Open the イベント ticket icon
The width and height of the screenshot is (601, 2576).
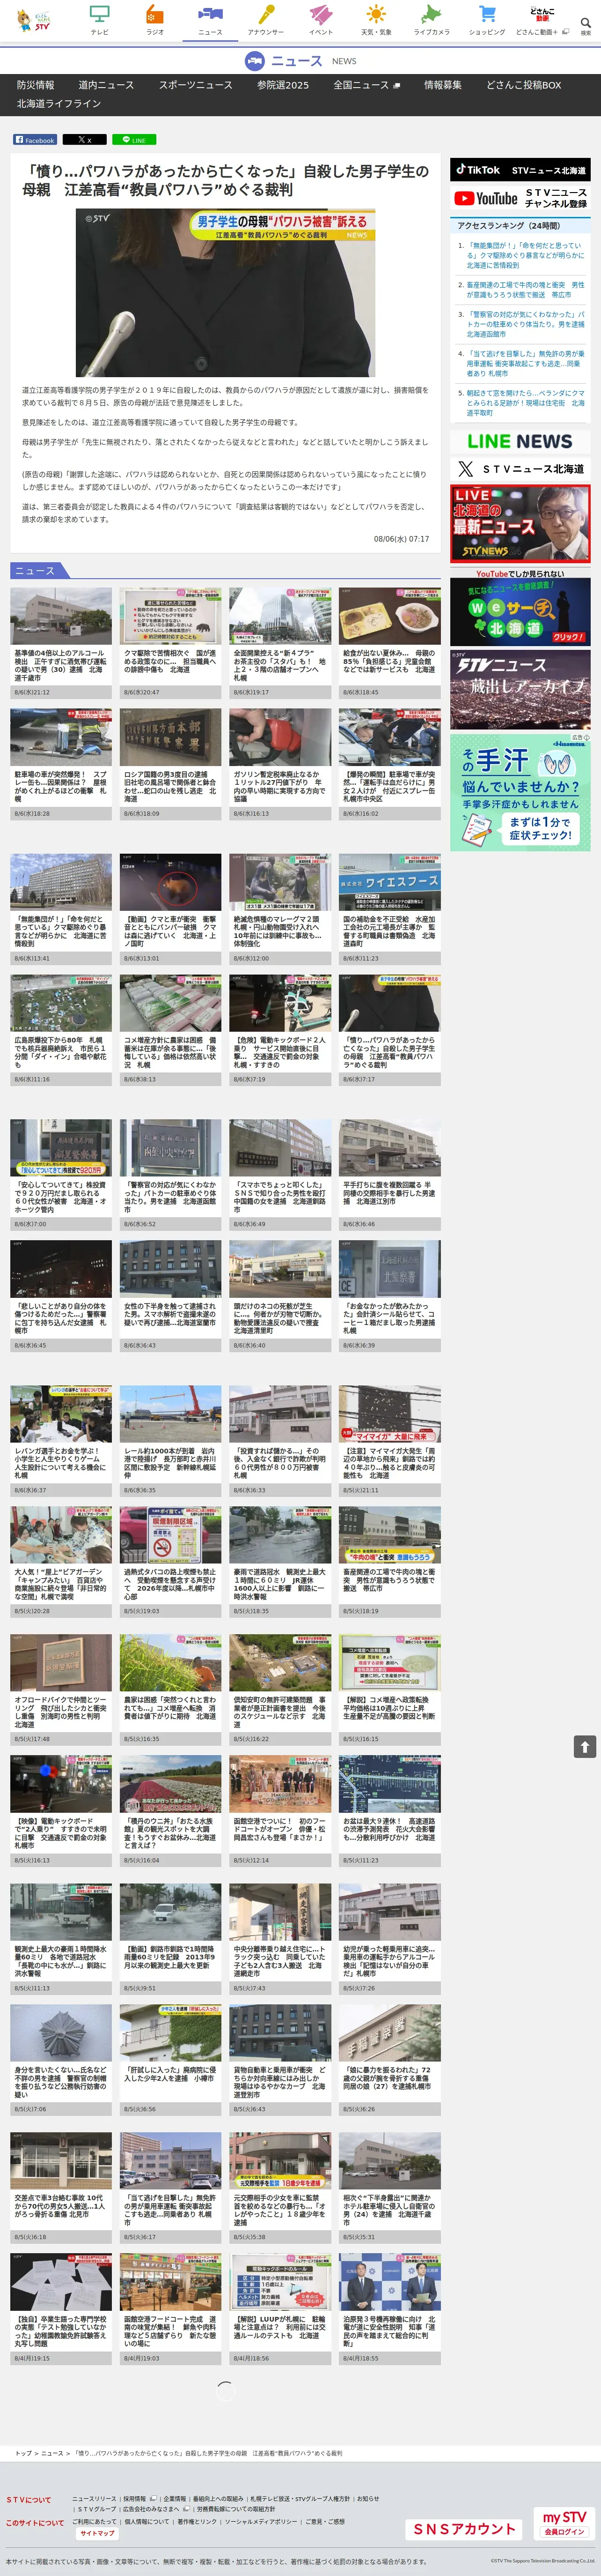[321, 19]
